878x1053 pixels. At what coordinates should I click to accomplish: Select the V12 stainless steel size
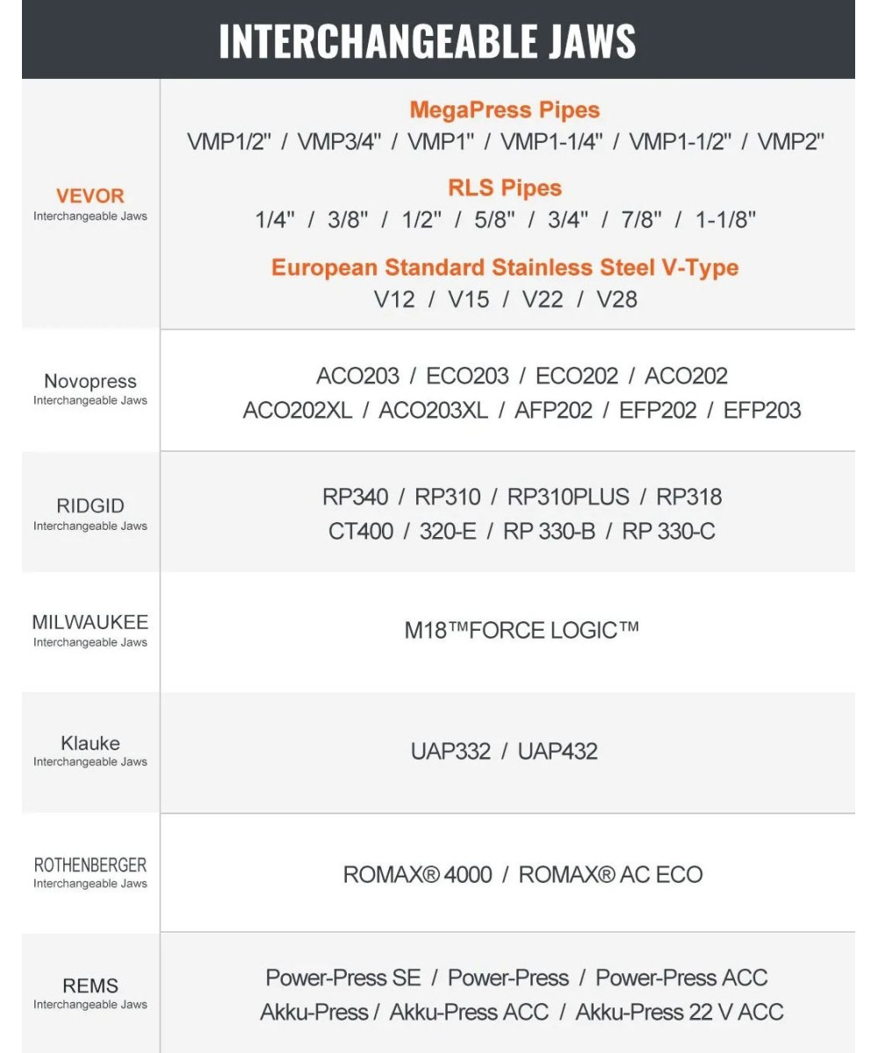[x=394, y=299]
